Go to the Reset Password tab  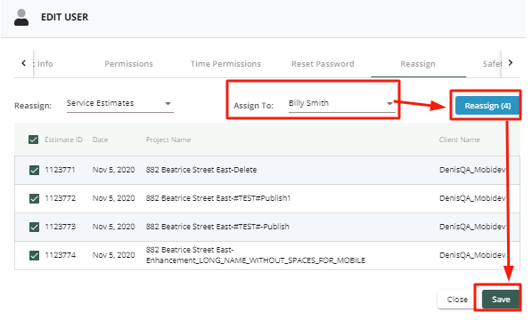(323, 64)
